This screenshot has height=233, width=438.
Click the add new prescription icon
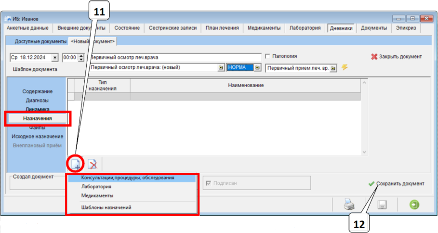(x=76, y=164)
